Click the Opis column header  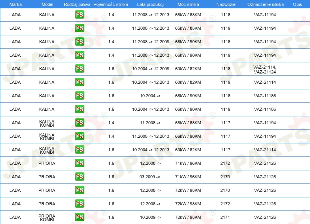tap(297, 4)
